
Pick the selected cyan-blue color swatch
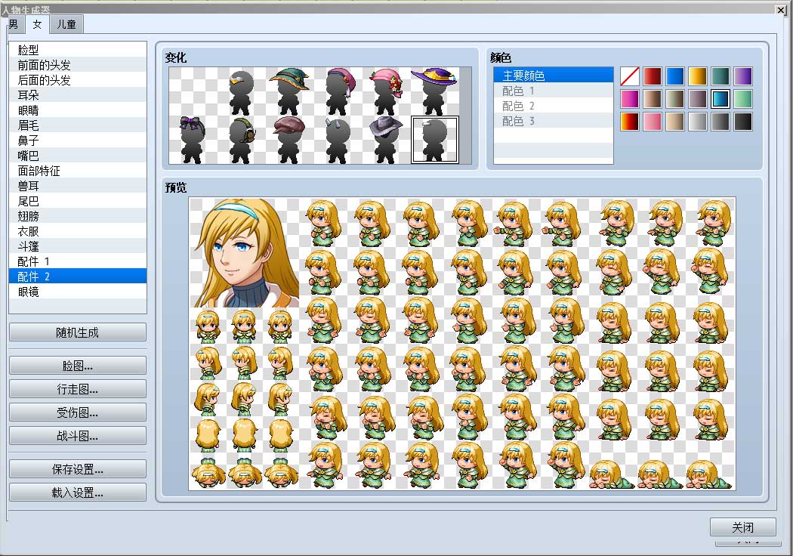720,99
